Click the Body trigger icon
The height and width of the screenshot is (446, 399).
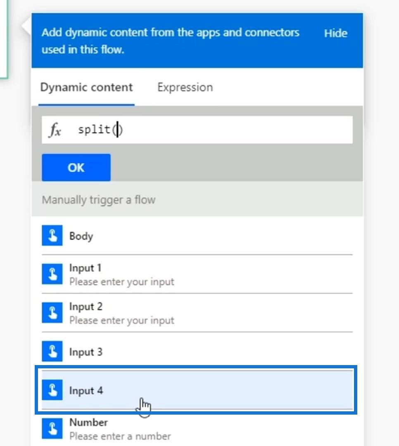52,235
